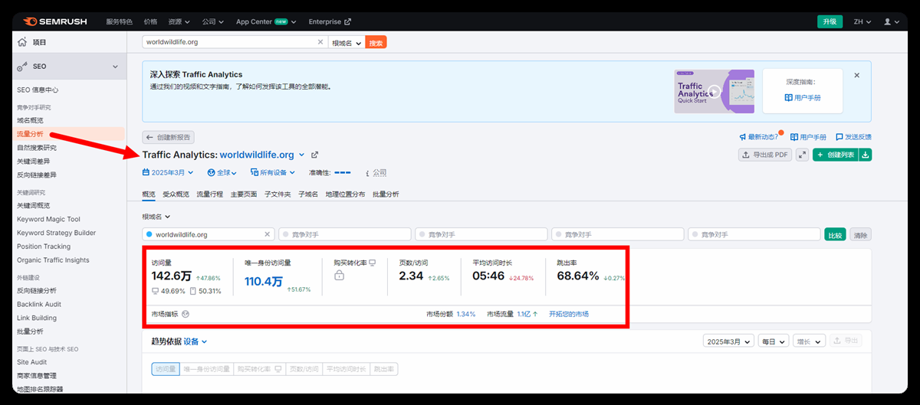Click the info icon beside 公司

coord(367,173)
